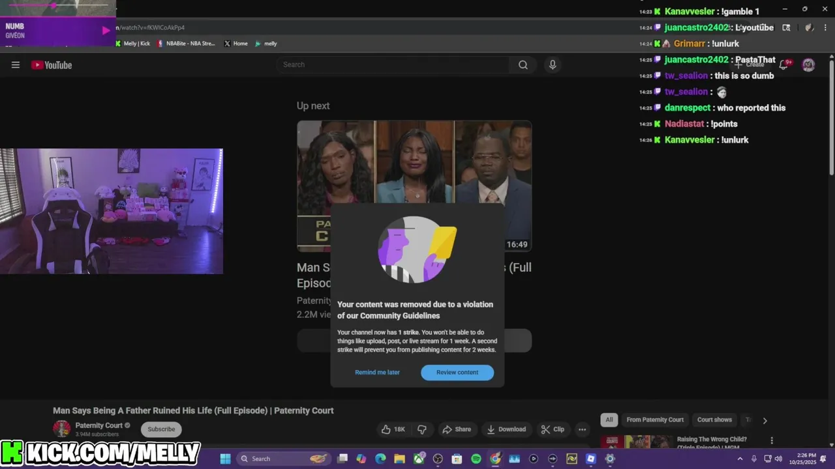The width and height of the screenshot is (835, 469).
Task: Click Paternity Court channel name
Action: pos(99,425)
